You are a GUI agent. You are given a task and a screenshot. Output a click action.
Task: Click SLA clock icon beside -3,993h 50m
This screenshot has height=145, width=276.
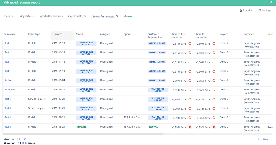[x=190, y=90]
